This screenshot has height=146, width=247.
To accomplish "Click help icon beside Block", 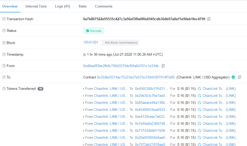I will pyautogui.click(x=4, y=43).
